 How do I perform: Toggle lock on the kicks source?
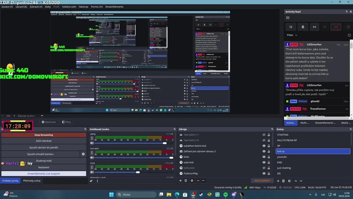[x=269, y=157]
